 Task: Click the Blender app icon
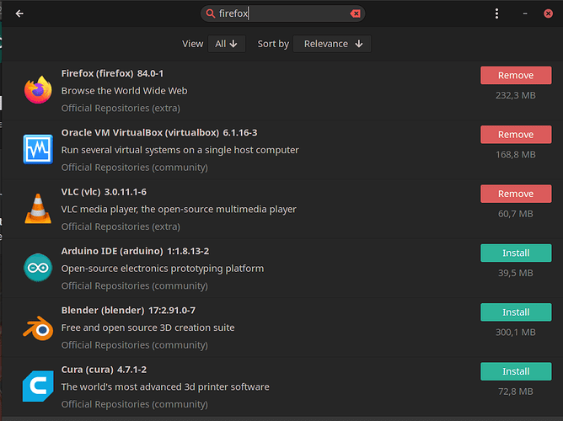tap(38, 328)
